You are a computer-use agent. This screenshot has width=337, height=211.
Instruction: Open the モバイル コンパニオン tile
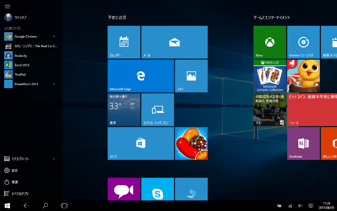157,110
